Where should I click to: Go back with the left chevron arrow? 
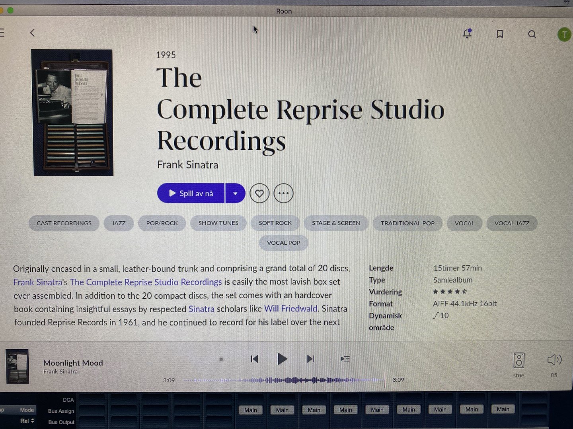pos(33,33)
